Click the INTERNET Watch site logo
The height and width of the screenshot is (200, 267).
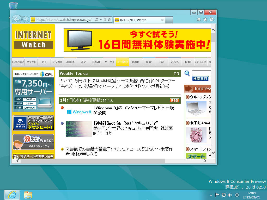pyautogui.click(x=33, y=40)
